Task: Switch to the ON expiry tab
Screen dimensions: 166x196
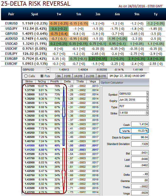Action: point(59,76)
